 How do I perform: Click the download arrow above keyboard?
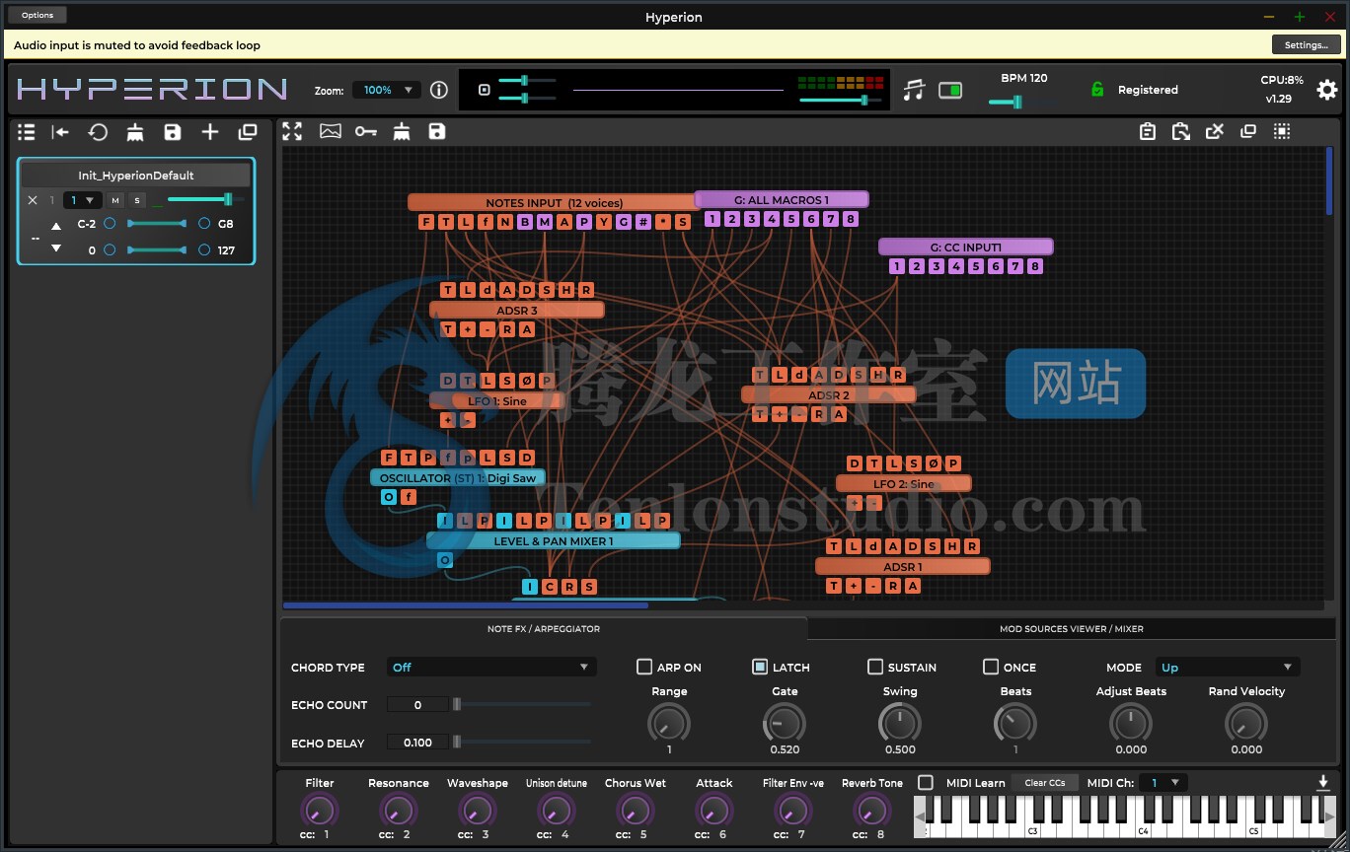click(1323, 783)
